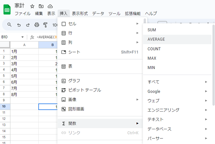Open the search menus magnifier
215x144 pixels.
(9, 25)
